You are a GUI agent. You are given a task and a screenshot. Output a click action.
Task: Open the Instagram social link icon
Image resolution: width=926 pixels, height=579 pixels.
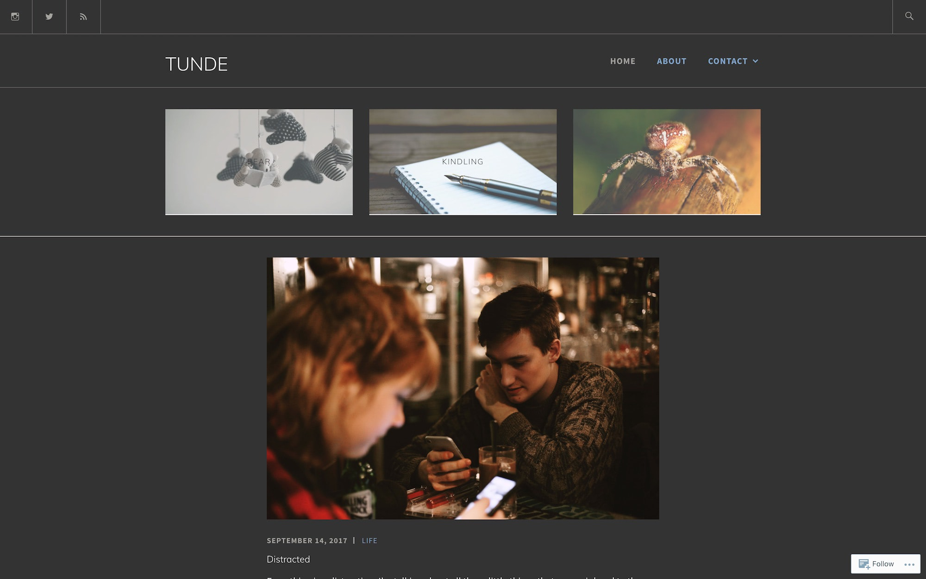pyautogui.click(x=15, y=17)
